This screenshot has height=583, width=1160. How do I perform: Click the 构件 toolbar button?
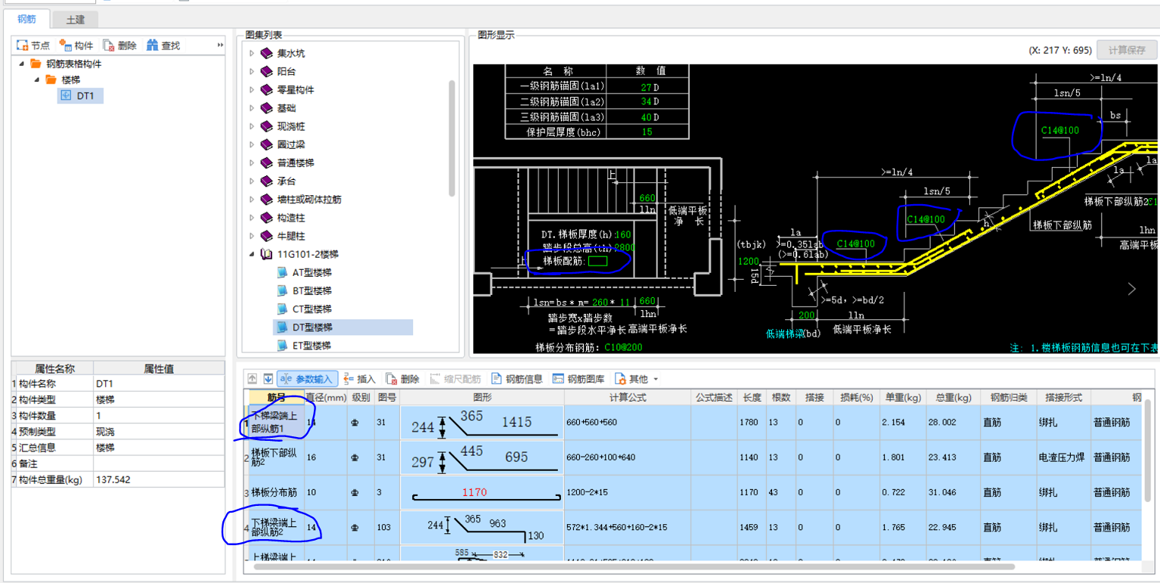(x=76, y=45)
